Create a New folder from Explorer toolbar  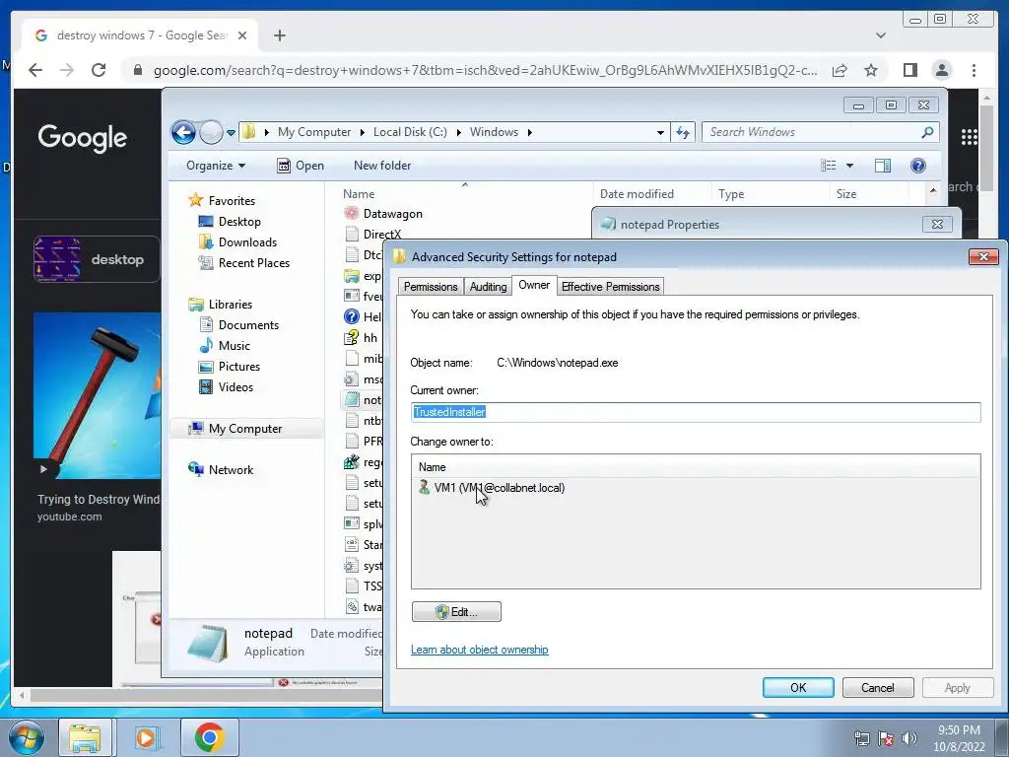click(382, 166)
